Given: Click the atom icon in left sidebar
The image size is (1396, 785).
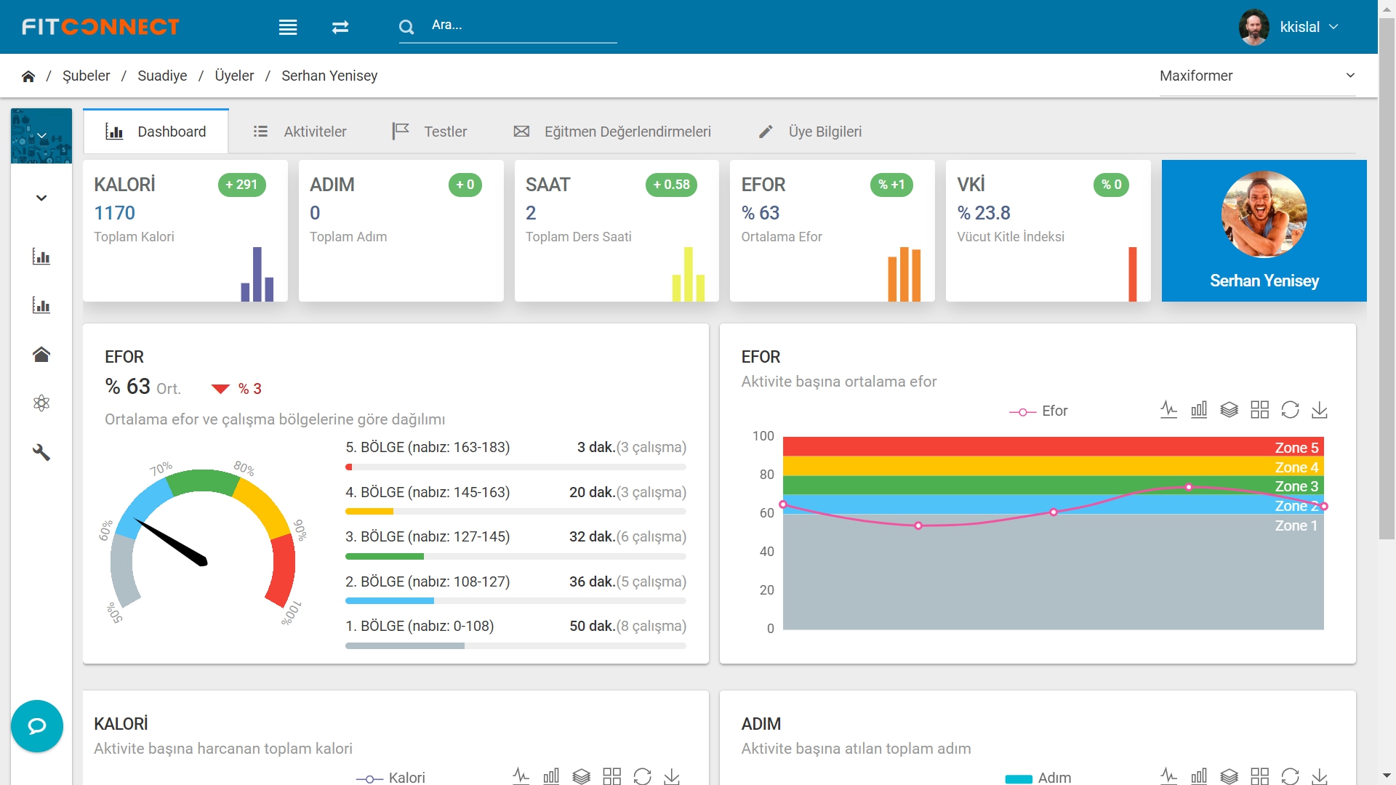Looking at the screenshot, I should coord(41,403).
